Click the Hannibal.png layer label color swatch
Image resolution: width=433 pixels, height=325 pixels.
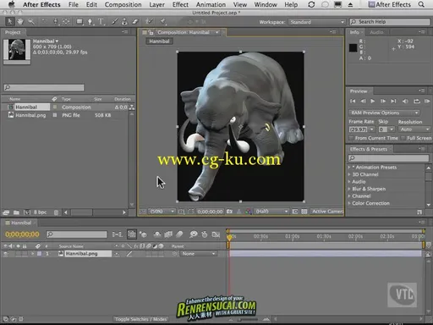[39, 254]
